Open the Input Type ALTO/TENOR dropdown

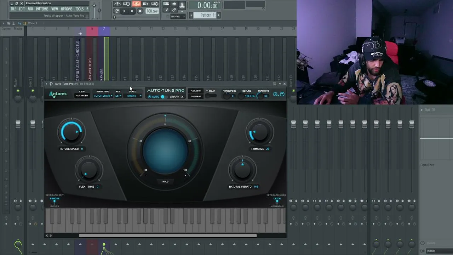pyautogui.click(x=103, y=96)
